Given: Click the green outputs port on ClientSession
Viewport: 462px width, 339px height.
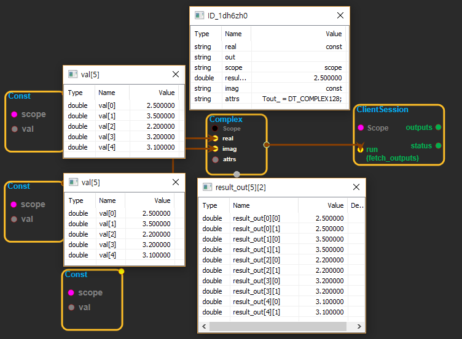Looking at the screenshot, I should [x=438, y=127].
